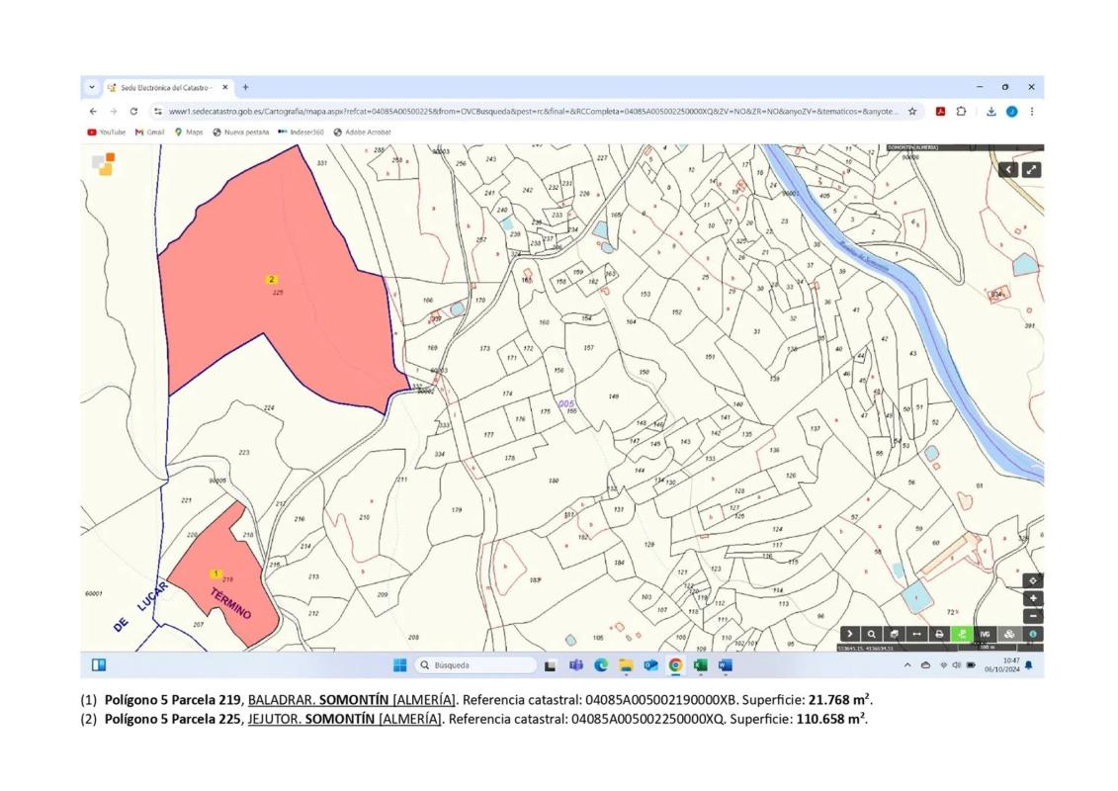The height and width of the screenshot is (791, 1118).
Task: Open the browser tab search dropdown
Action: [92, 87]
